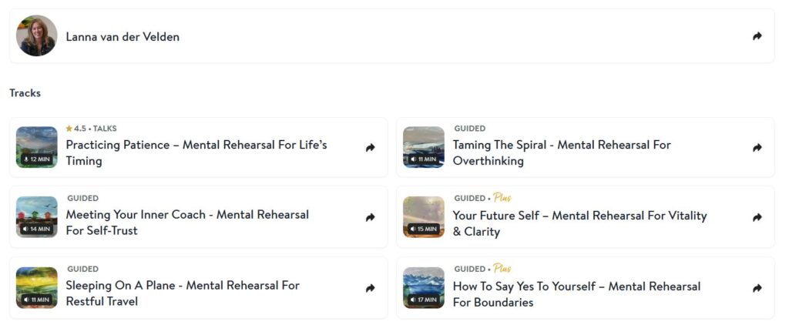The image size is (789, 325).
Task: Open the Sleeping On A Plane thumbnail
Action: point(36,288)
